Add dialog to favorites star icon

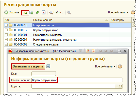(x=81, y=51)
